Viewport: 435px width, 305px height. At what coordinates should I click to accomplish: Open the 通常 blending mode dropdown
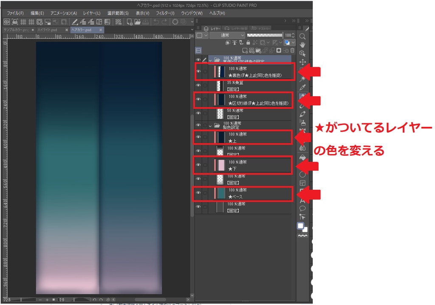tap(225, 35)
